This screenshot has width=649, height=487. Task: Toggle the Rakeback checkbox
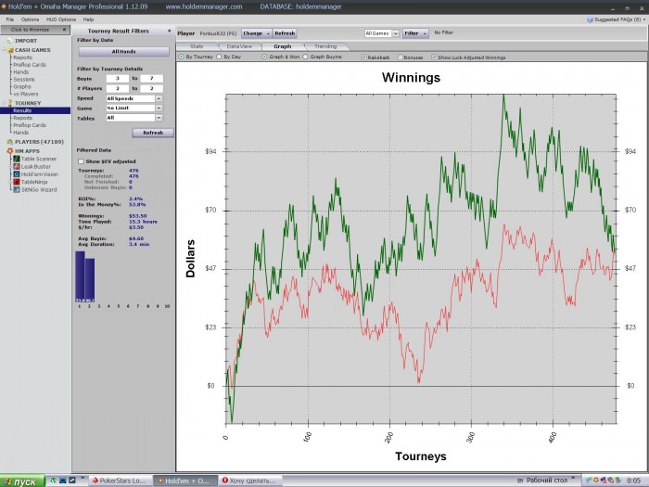[364, 58]
